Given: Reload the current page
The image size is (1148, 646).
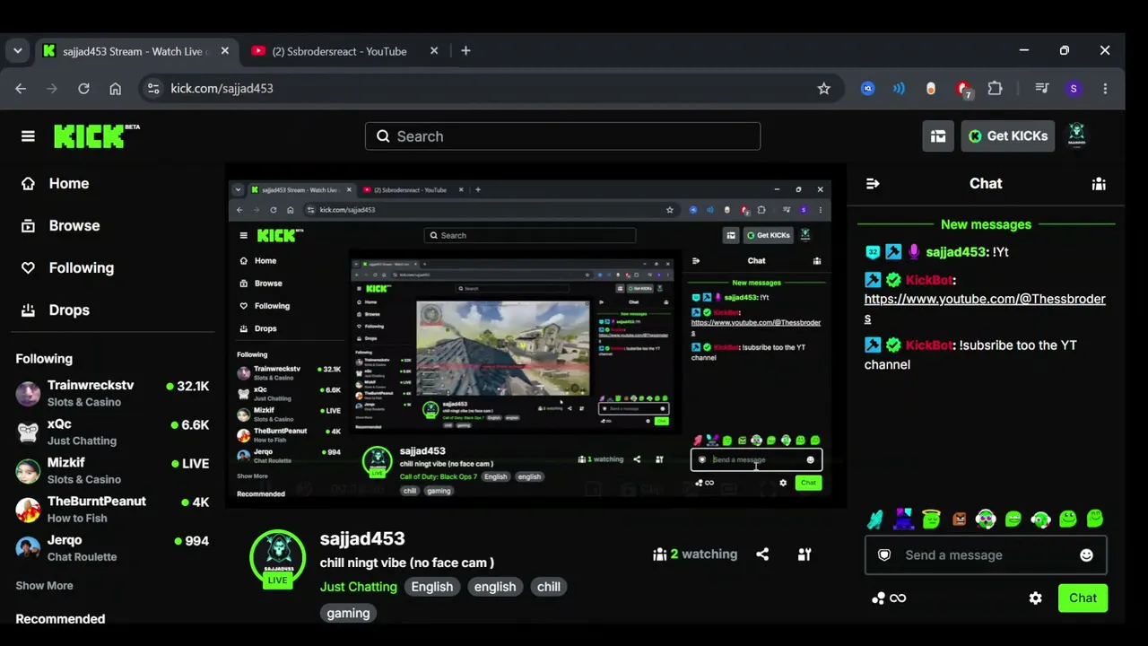Looking at the screenshot, I should 83,88.
